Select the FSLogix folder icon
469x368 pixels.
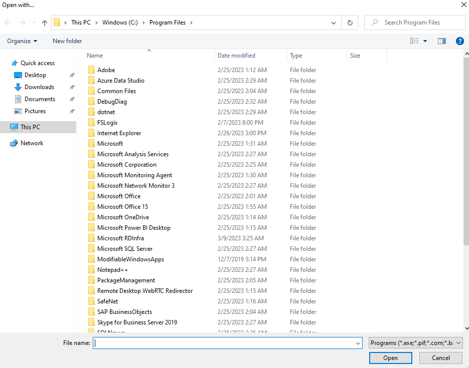click(91, 122)
